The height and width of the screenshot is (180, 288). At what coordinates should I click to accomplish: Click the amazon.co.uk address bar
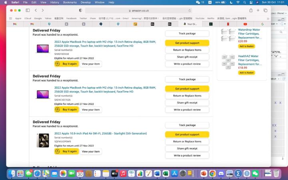click(139, 10)
